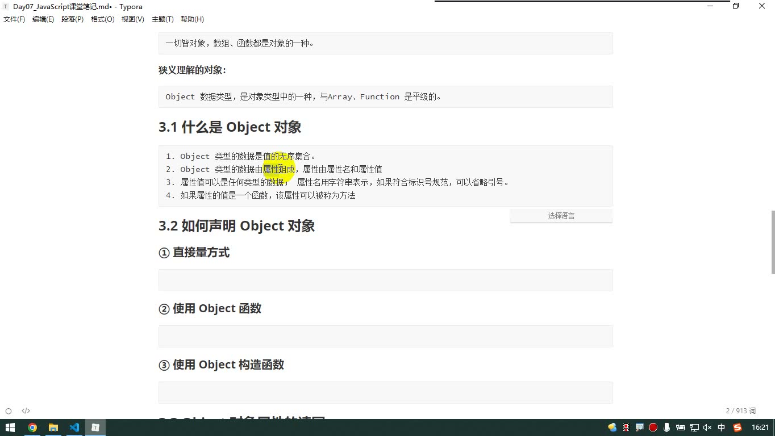Open the 文件(F) menu
The image size is (775, 436).
(x=14, y=19)
